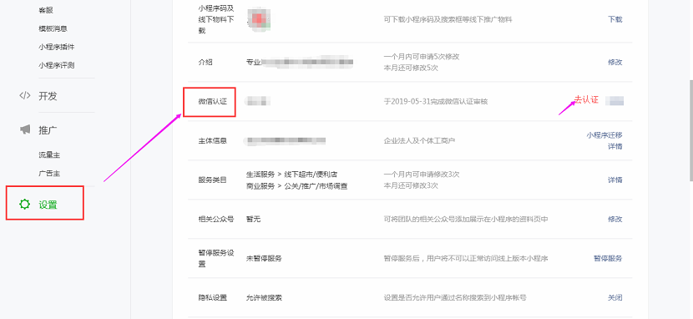Click the blurred mini program QR code image
Viewport: 693px width, 319px height.
click(259, 19)
